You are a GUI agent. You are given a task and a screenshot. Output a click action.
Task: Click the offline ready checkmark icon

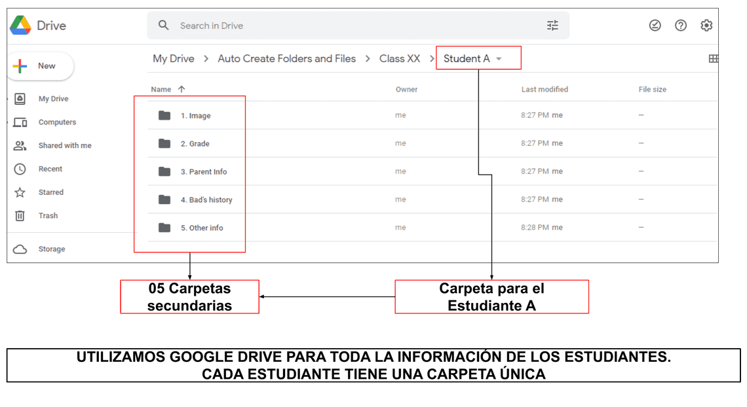(655, 26)
